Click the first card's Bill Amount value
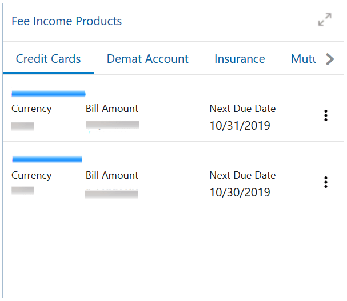This screenshot has width=347, height=301. coord(112,125)
